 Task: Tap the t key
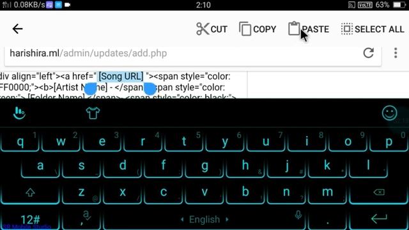tap(184, 141)
